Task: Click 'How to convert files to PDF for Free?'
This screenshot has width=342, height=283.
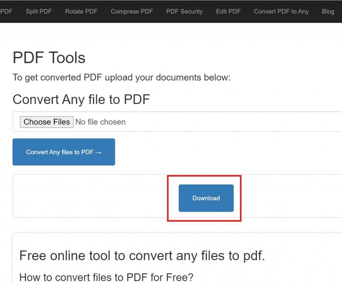Action: (106, 277)
